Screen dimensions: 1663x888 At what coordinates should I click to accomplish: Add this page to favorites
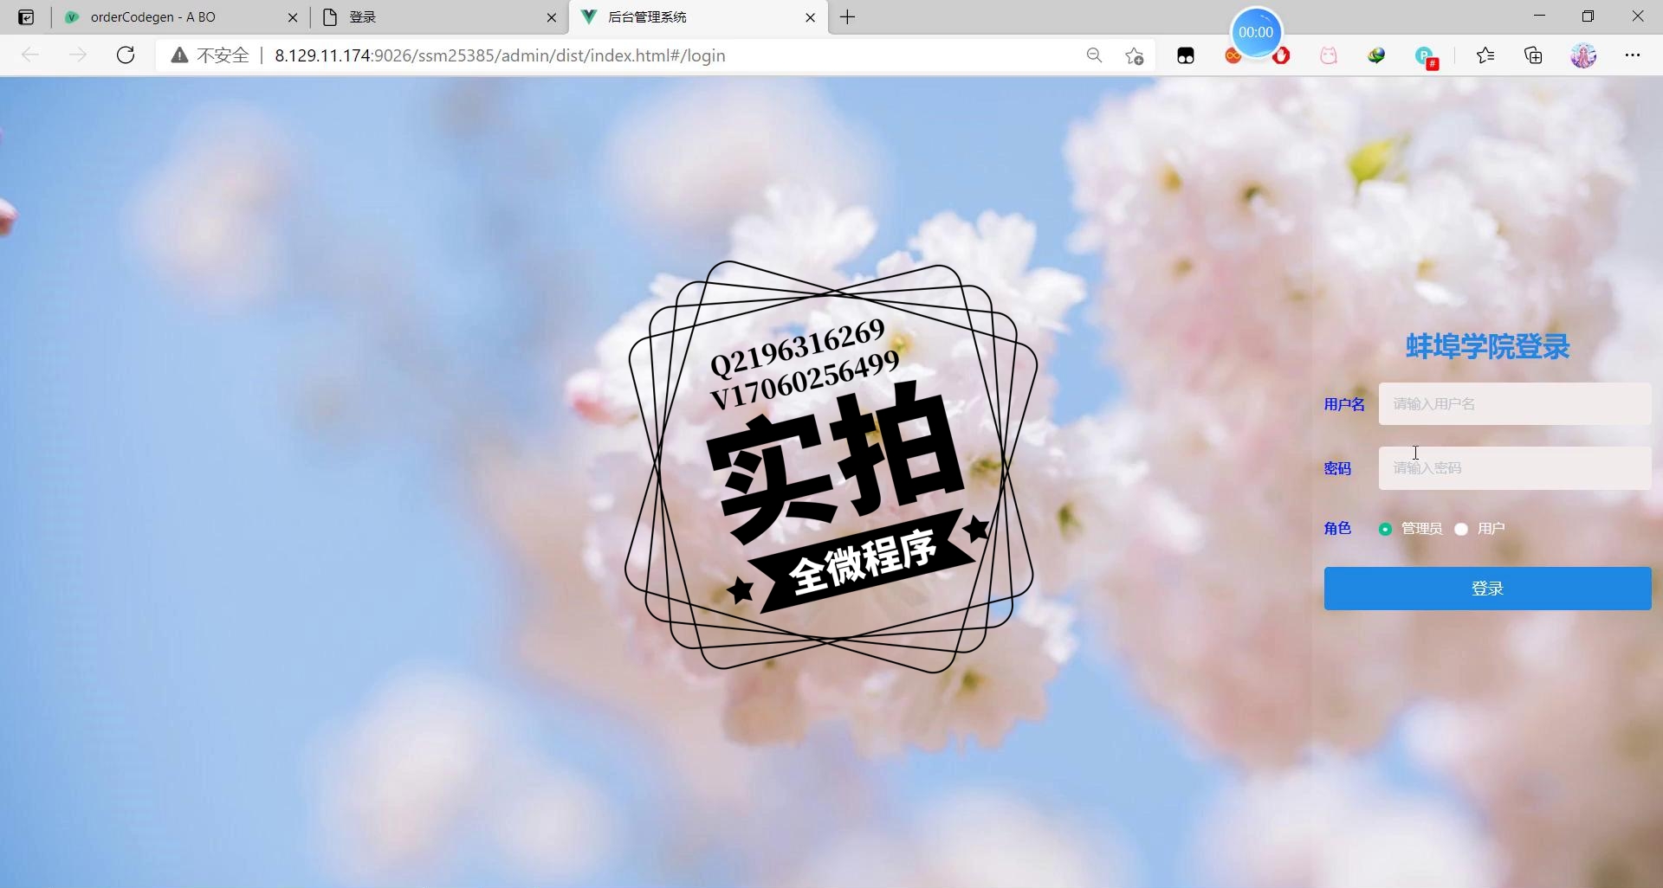(1135, 55)
